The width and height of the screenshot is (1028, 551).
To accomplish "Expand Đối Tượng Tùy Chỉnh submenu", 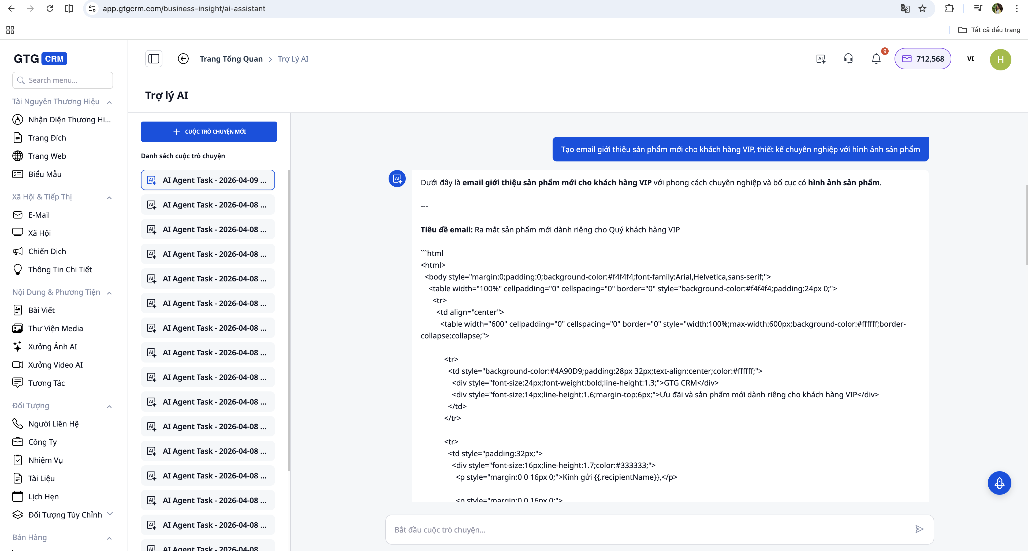I will coord(110,514).
